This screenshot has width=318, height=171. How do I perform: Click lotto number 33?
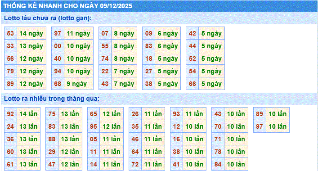[10, 46]
